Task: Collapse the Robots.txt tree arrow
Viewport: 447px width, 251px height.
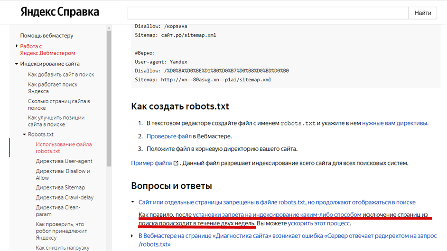Action: [x=24, y=134]
